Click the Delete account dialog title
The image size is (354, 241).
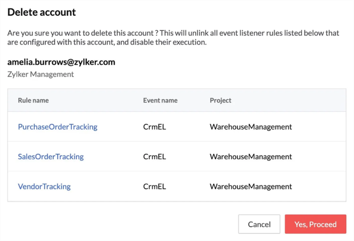tap(42, 13)
